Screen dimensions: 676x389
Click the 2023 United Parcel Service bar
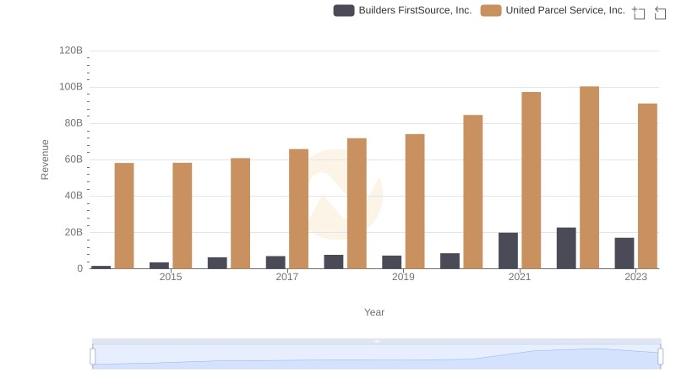(647, 186)
